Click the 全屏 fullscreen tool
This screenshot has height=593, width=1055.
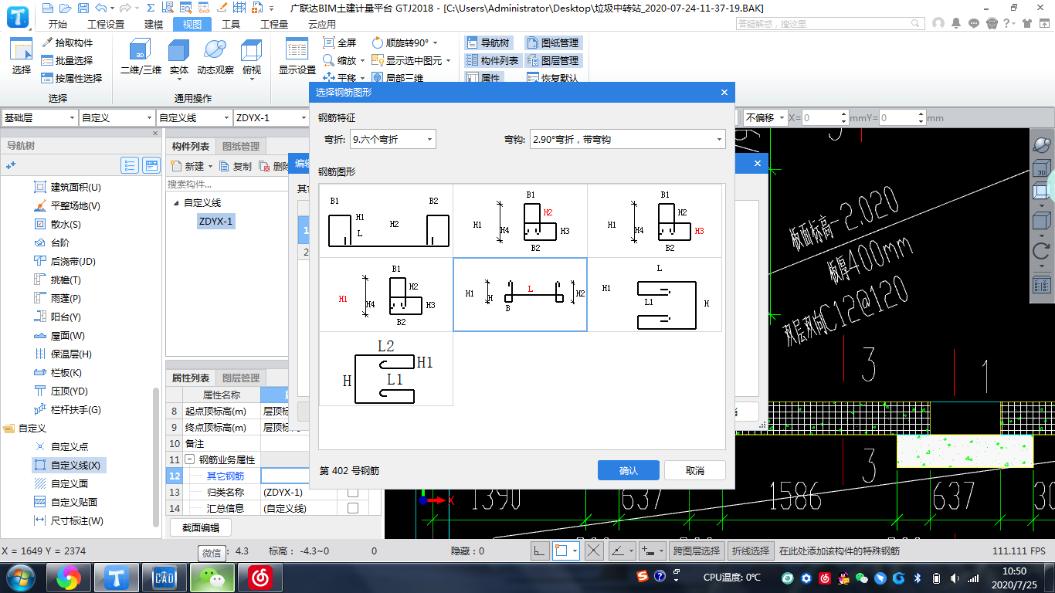pos(340,42)
